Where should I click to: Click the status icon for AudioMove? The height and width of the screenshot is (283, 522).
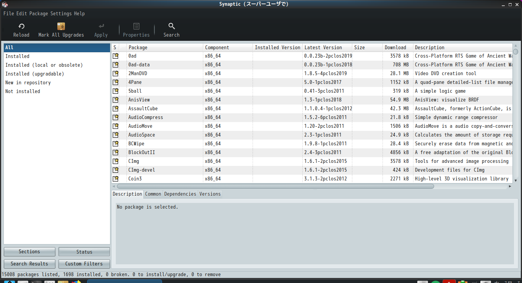115,126
